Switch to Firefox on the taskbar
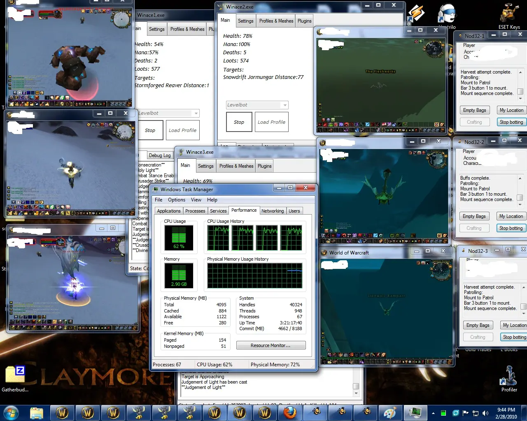The image size is (527, 421). coord(290,413)
